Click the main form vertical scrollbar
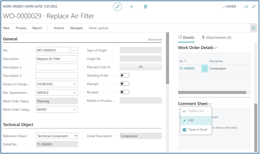260x154 pixels. (168, 58)
